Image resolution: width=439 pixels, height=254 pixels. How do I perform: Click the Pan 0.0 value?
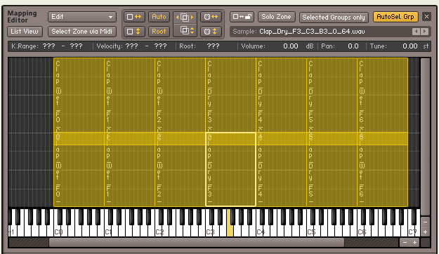click(353, 46)
